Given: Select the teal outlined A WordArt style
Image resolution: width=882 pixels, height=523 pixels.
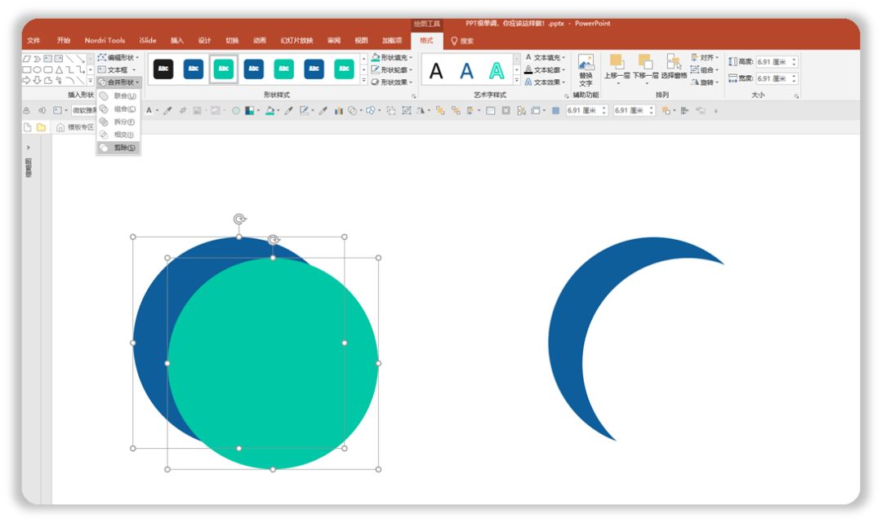Looking at the screenshot, I should pos(497,71).
